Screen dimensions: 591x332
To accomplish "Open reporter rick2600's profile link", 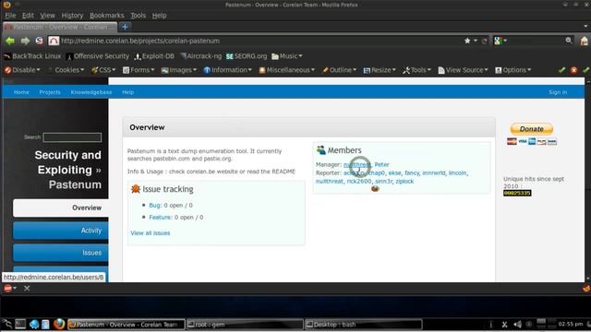I will [359, 181].
